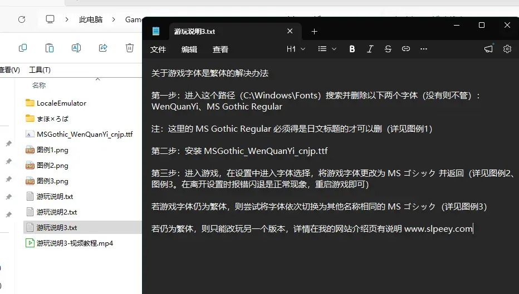Screen dimensions: 519x294
Task: Minimize the Notepad window
Action: 457,25
